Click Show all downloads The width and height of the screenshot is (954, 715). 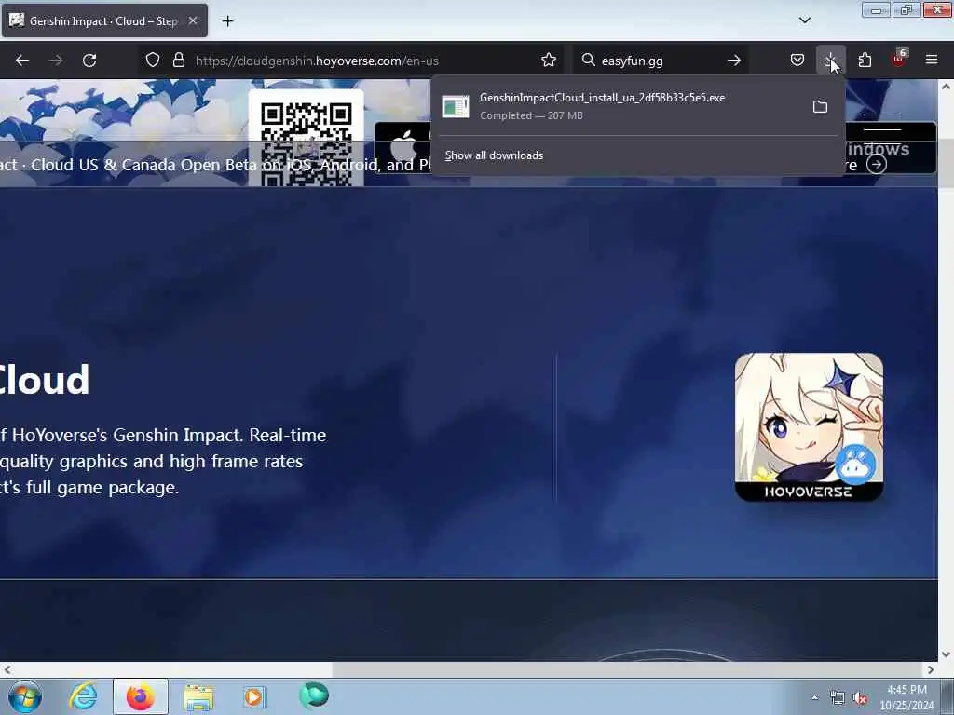(x=494, y=155)
